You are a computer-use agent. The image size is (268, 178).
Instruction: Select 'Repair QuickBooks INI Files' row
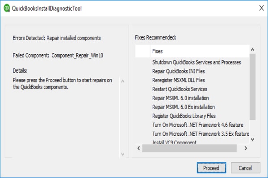pyautogui.click(x=178, y=71)
